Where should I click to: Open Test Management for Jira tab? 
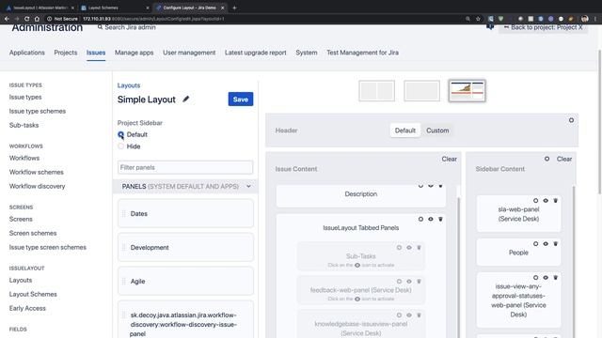coord(362,53)
